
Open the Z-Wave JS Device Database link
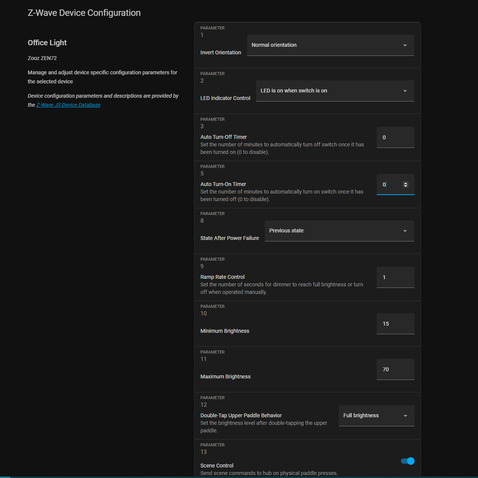point(68,105)
